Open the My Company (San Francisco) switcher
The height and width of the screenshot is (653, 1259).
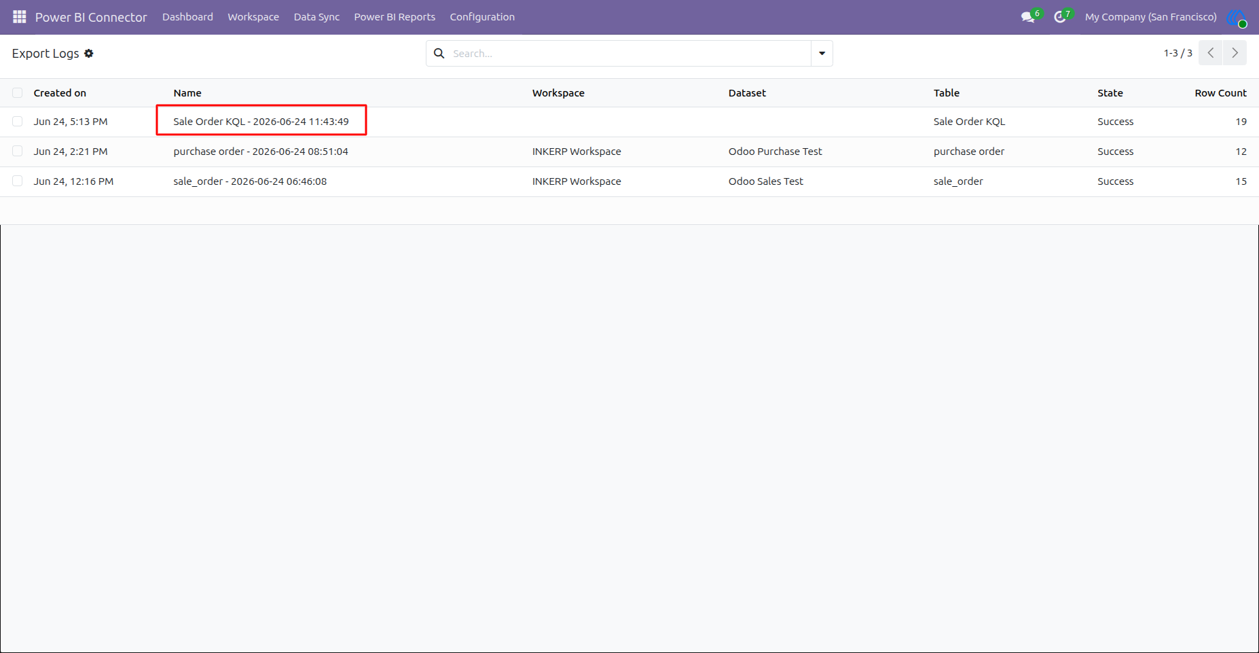pos(1150,17)
